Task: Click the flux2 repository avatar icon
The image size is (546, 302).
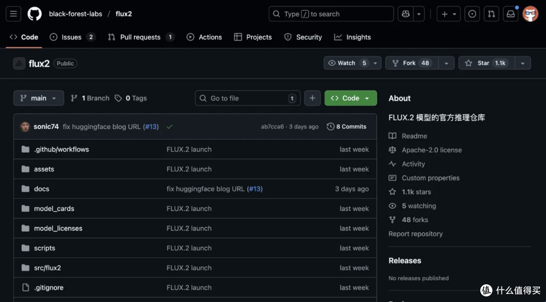Action: point(19,63)
